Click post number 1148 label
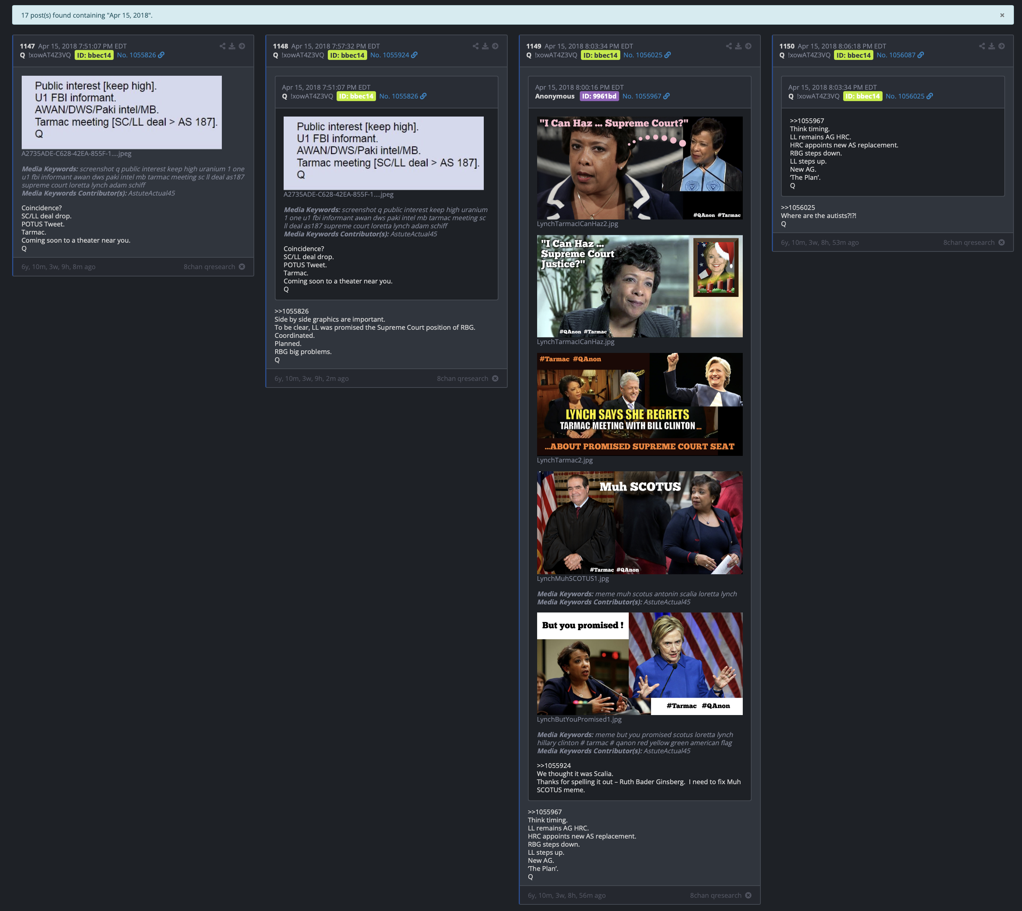 click(x=281, y=46)
